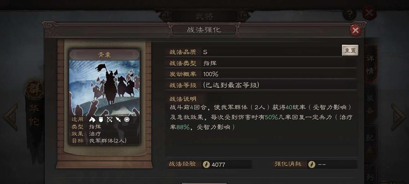Tap the 战法经验 feather coin icon
The width and height of the screenshot is (409, 184).
coord(206,165)
